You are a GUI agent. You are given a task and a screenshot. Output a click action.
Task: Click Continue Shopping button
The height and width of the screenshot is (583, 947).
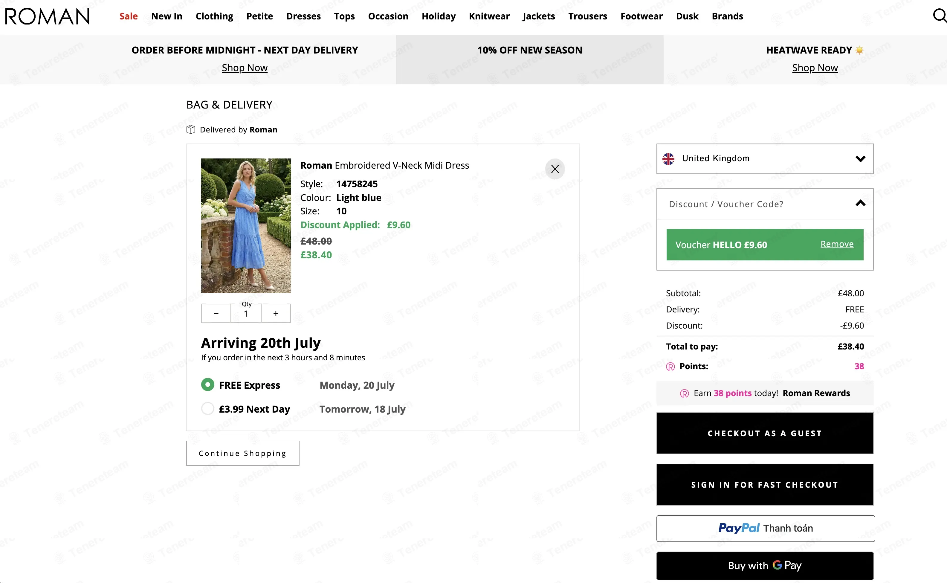242,453
